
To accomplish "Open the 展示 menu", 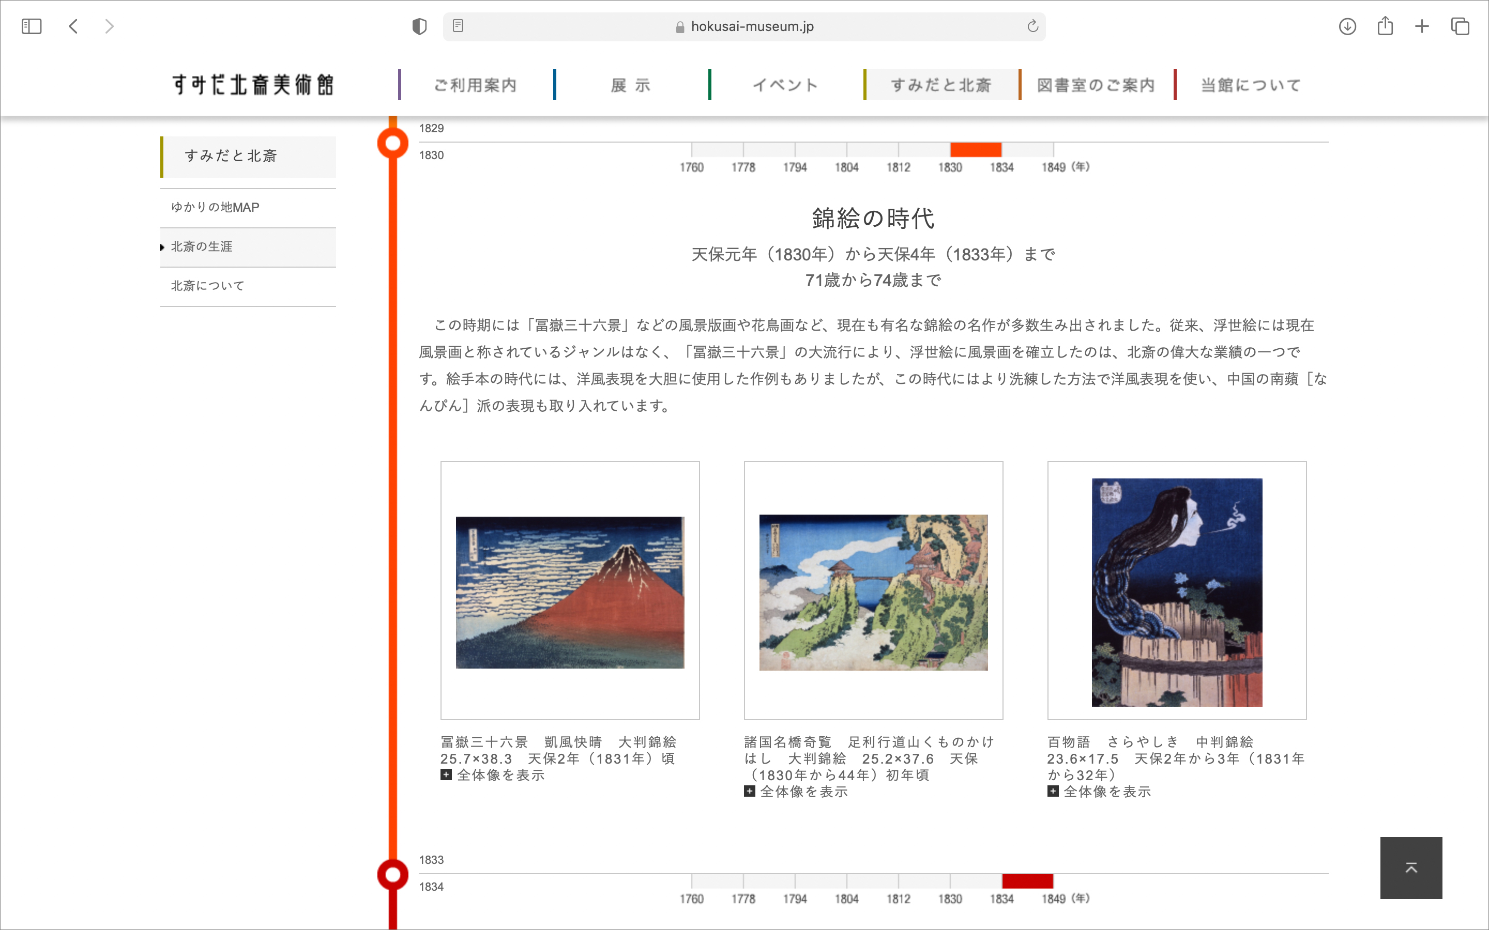I will pos(631,85).
